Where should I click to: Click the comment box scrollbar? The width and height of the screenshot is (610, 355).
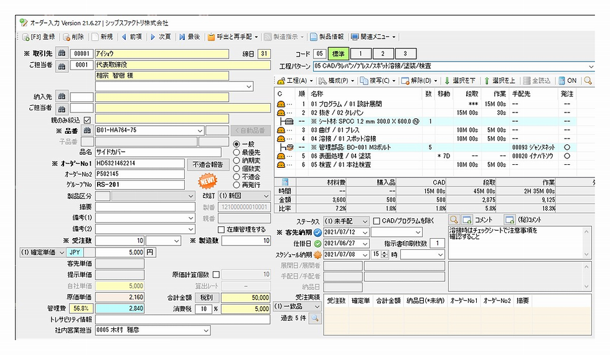coord(586,242)
